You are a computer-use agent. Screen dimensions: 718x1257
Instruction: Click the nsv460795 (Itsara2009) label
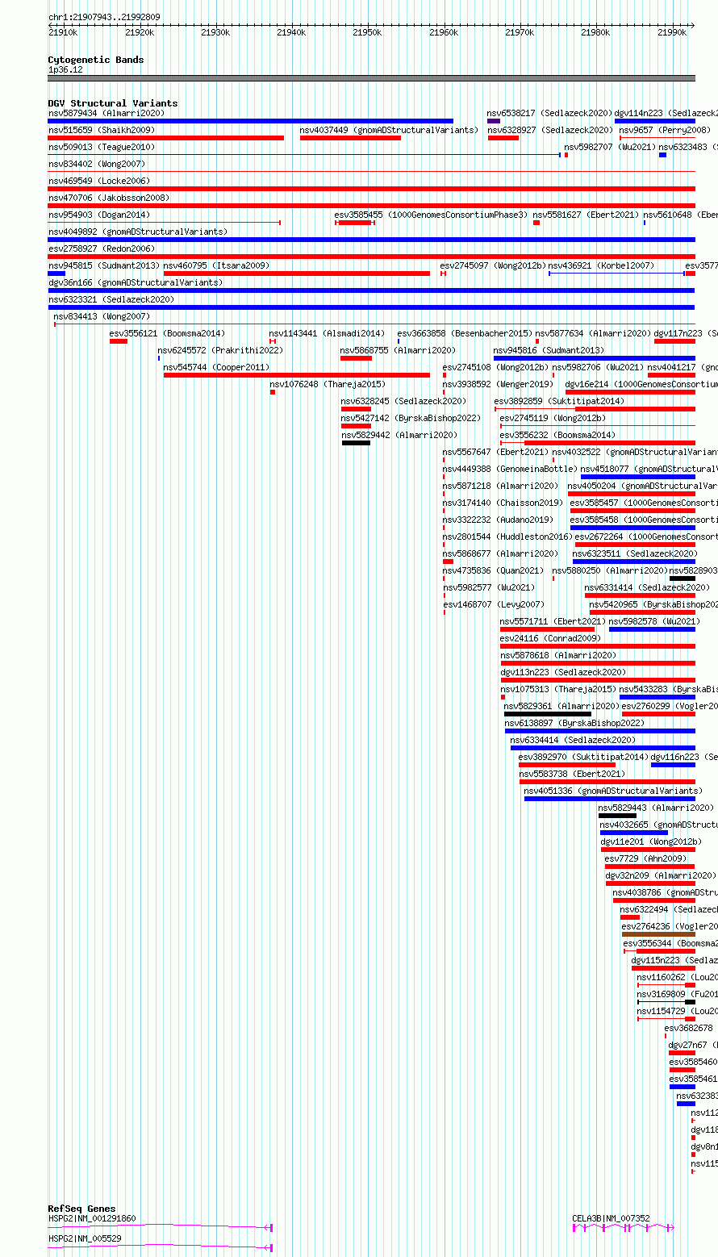pyautogui.click(x=216, y=265)
